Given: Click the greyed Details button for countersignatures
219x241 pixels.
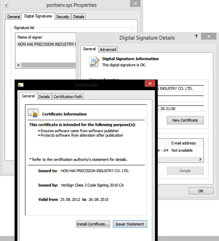Looking at the screenshot, I should tap(185, 171).
